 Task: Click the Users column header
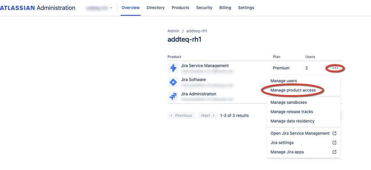(310, 57)
